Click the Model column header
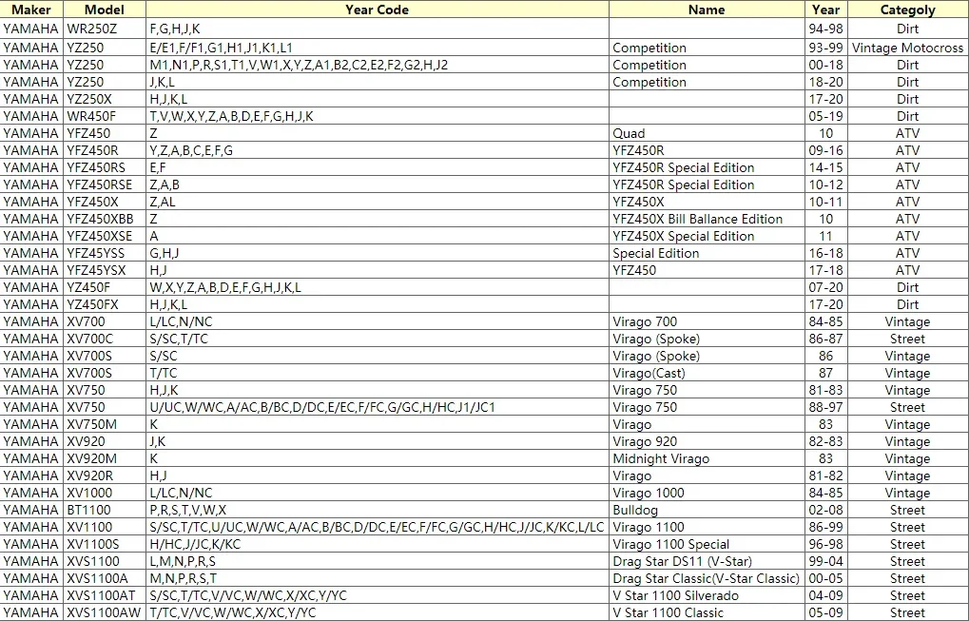 105,10
